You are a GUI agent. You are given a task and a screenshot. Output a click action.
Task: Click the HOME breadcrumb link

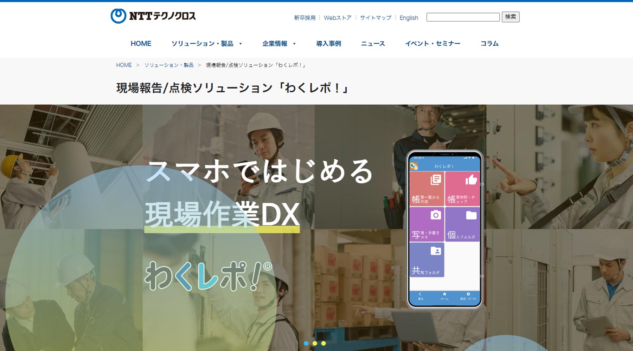coord(124,65)
